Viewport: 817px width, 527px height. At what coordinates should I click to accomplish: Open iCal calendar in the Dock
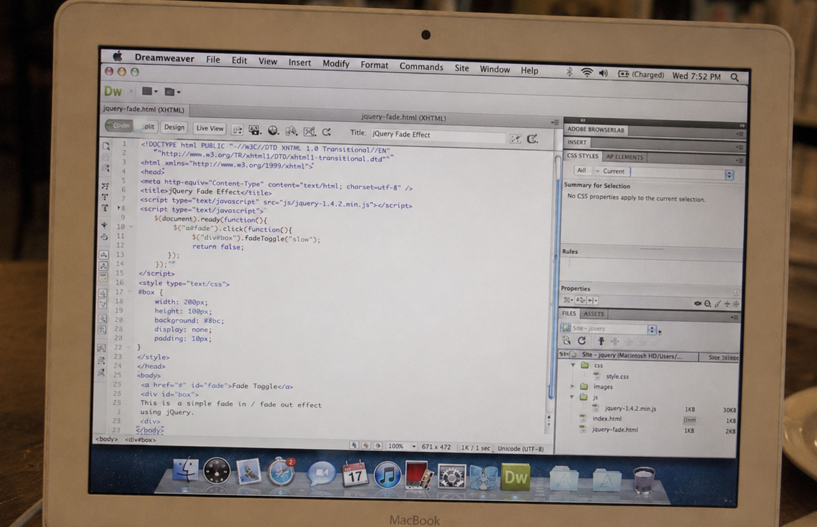point(355,474)
